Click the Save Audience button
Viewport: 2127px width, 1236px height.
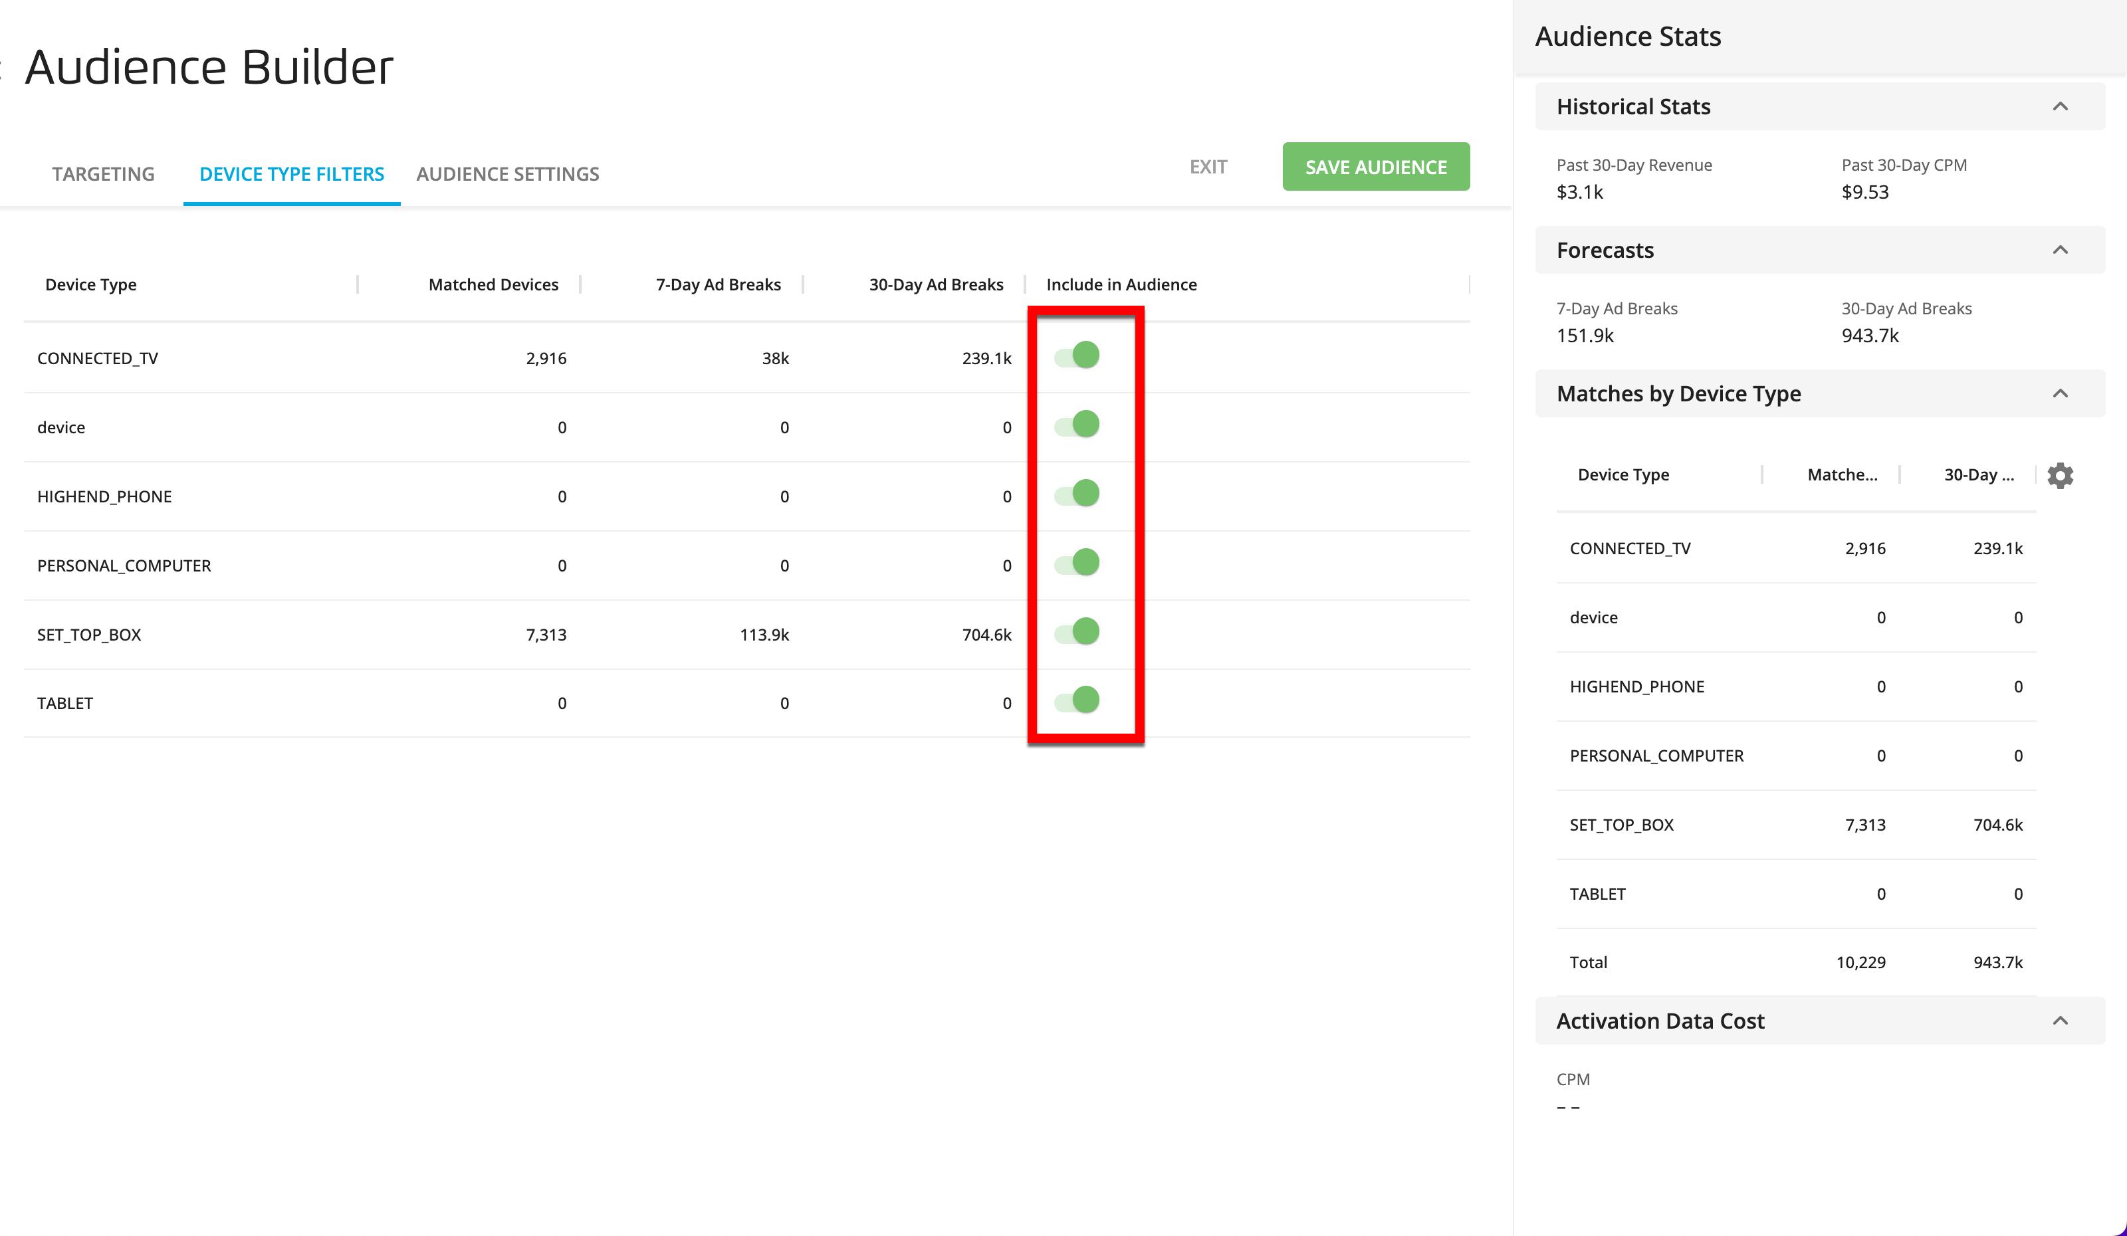point(1375,167)
